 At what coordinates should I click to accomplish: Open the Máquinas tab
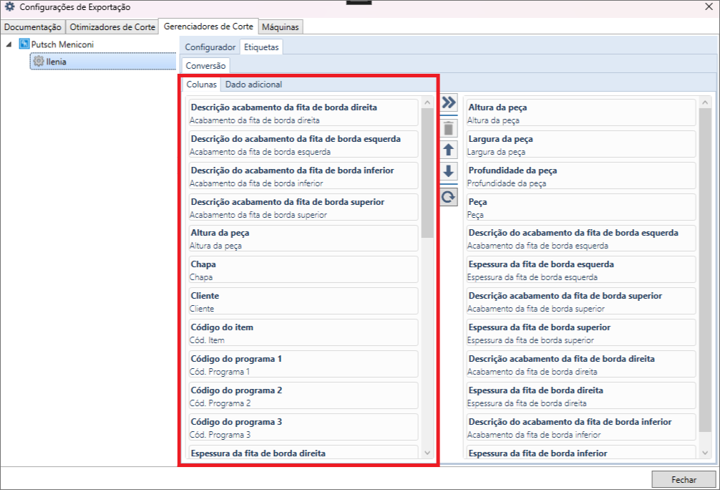click(x=280, y=27)
